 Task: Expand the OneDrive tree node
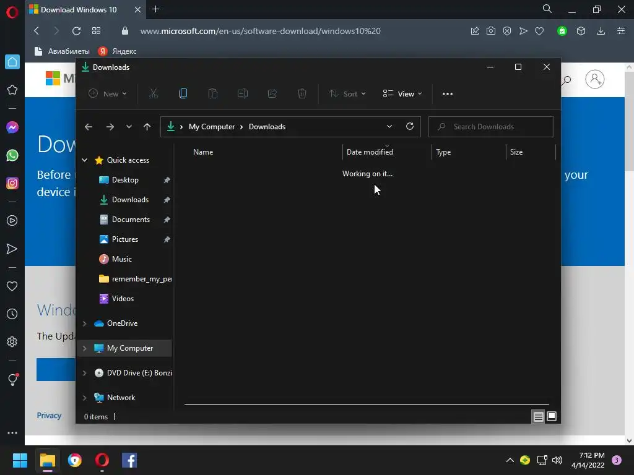(84, 323)
